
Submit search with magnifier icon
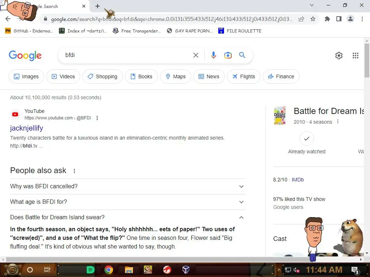(x=242, y=55)
